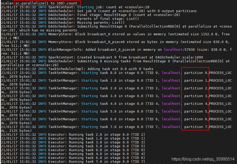Click 'partition 0' in the task 0.0 line
237x164 pixels.
point(196,73)
